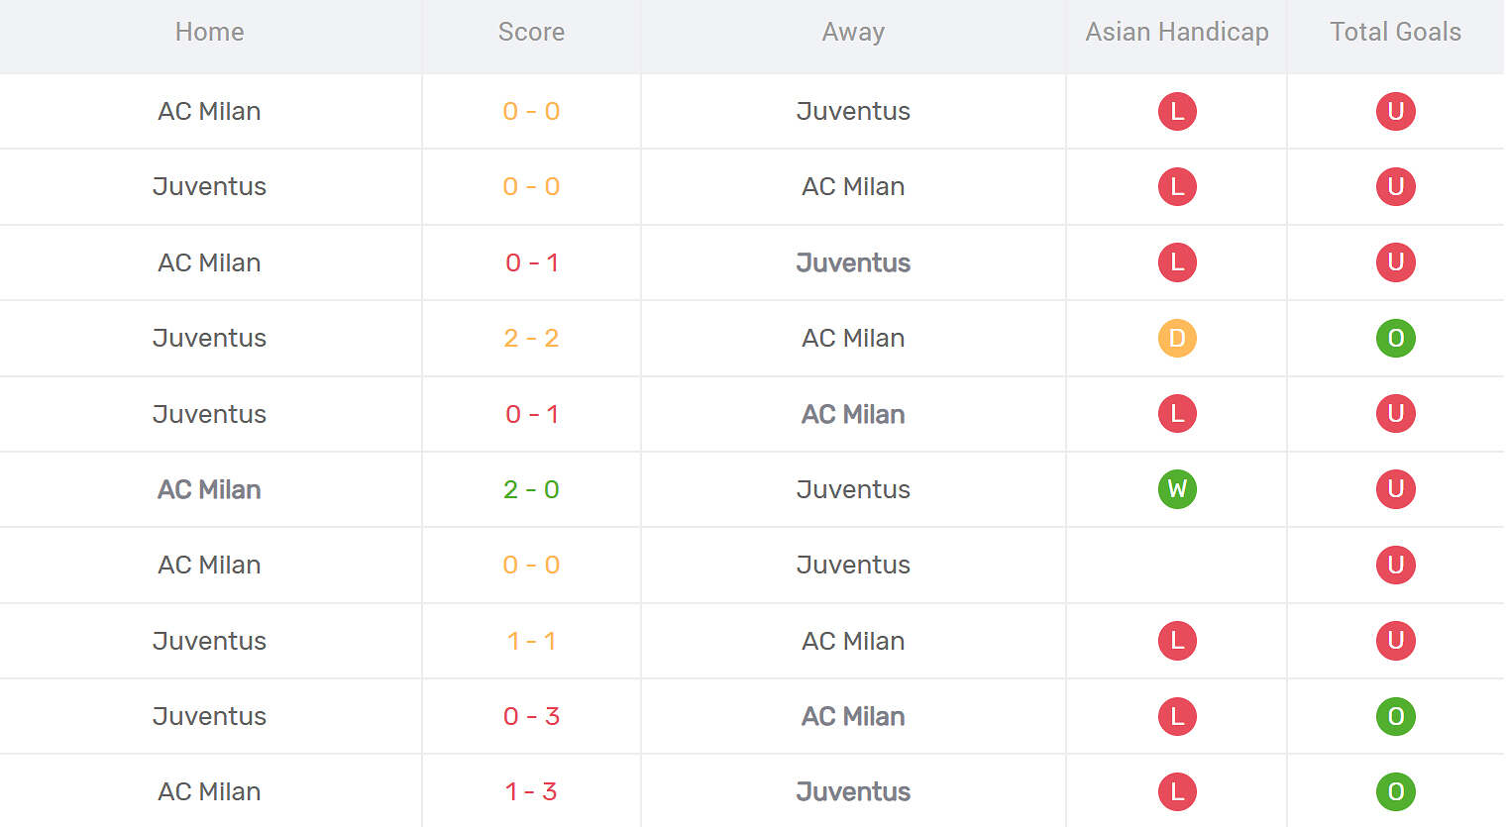The width and height of the screenshot is (1507, 827).
Task: Click the green O badge in the 2-2 row
Action: tap(1395, 339)
